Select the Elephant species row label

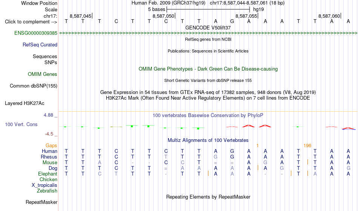(47, 174)
